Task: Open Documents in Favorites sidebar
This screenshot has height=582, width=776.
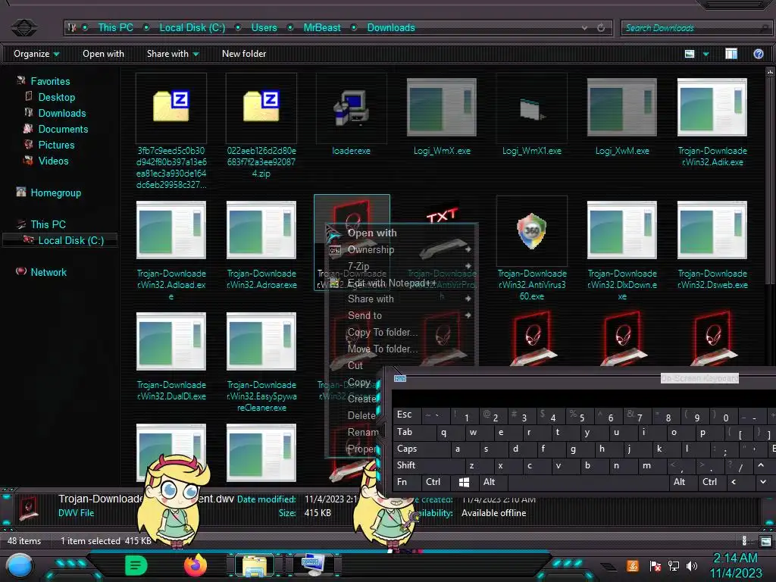Action: pos(63,129)
